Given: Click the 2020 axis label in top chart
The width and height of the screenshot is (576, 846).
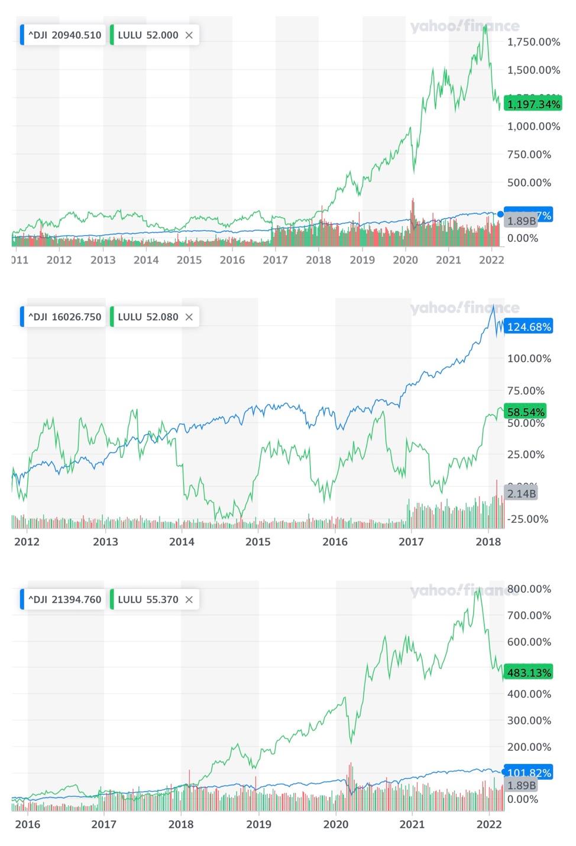Looking at the screenshot, I should tap(405, 259).
